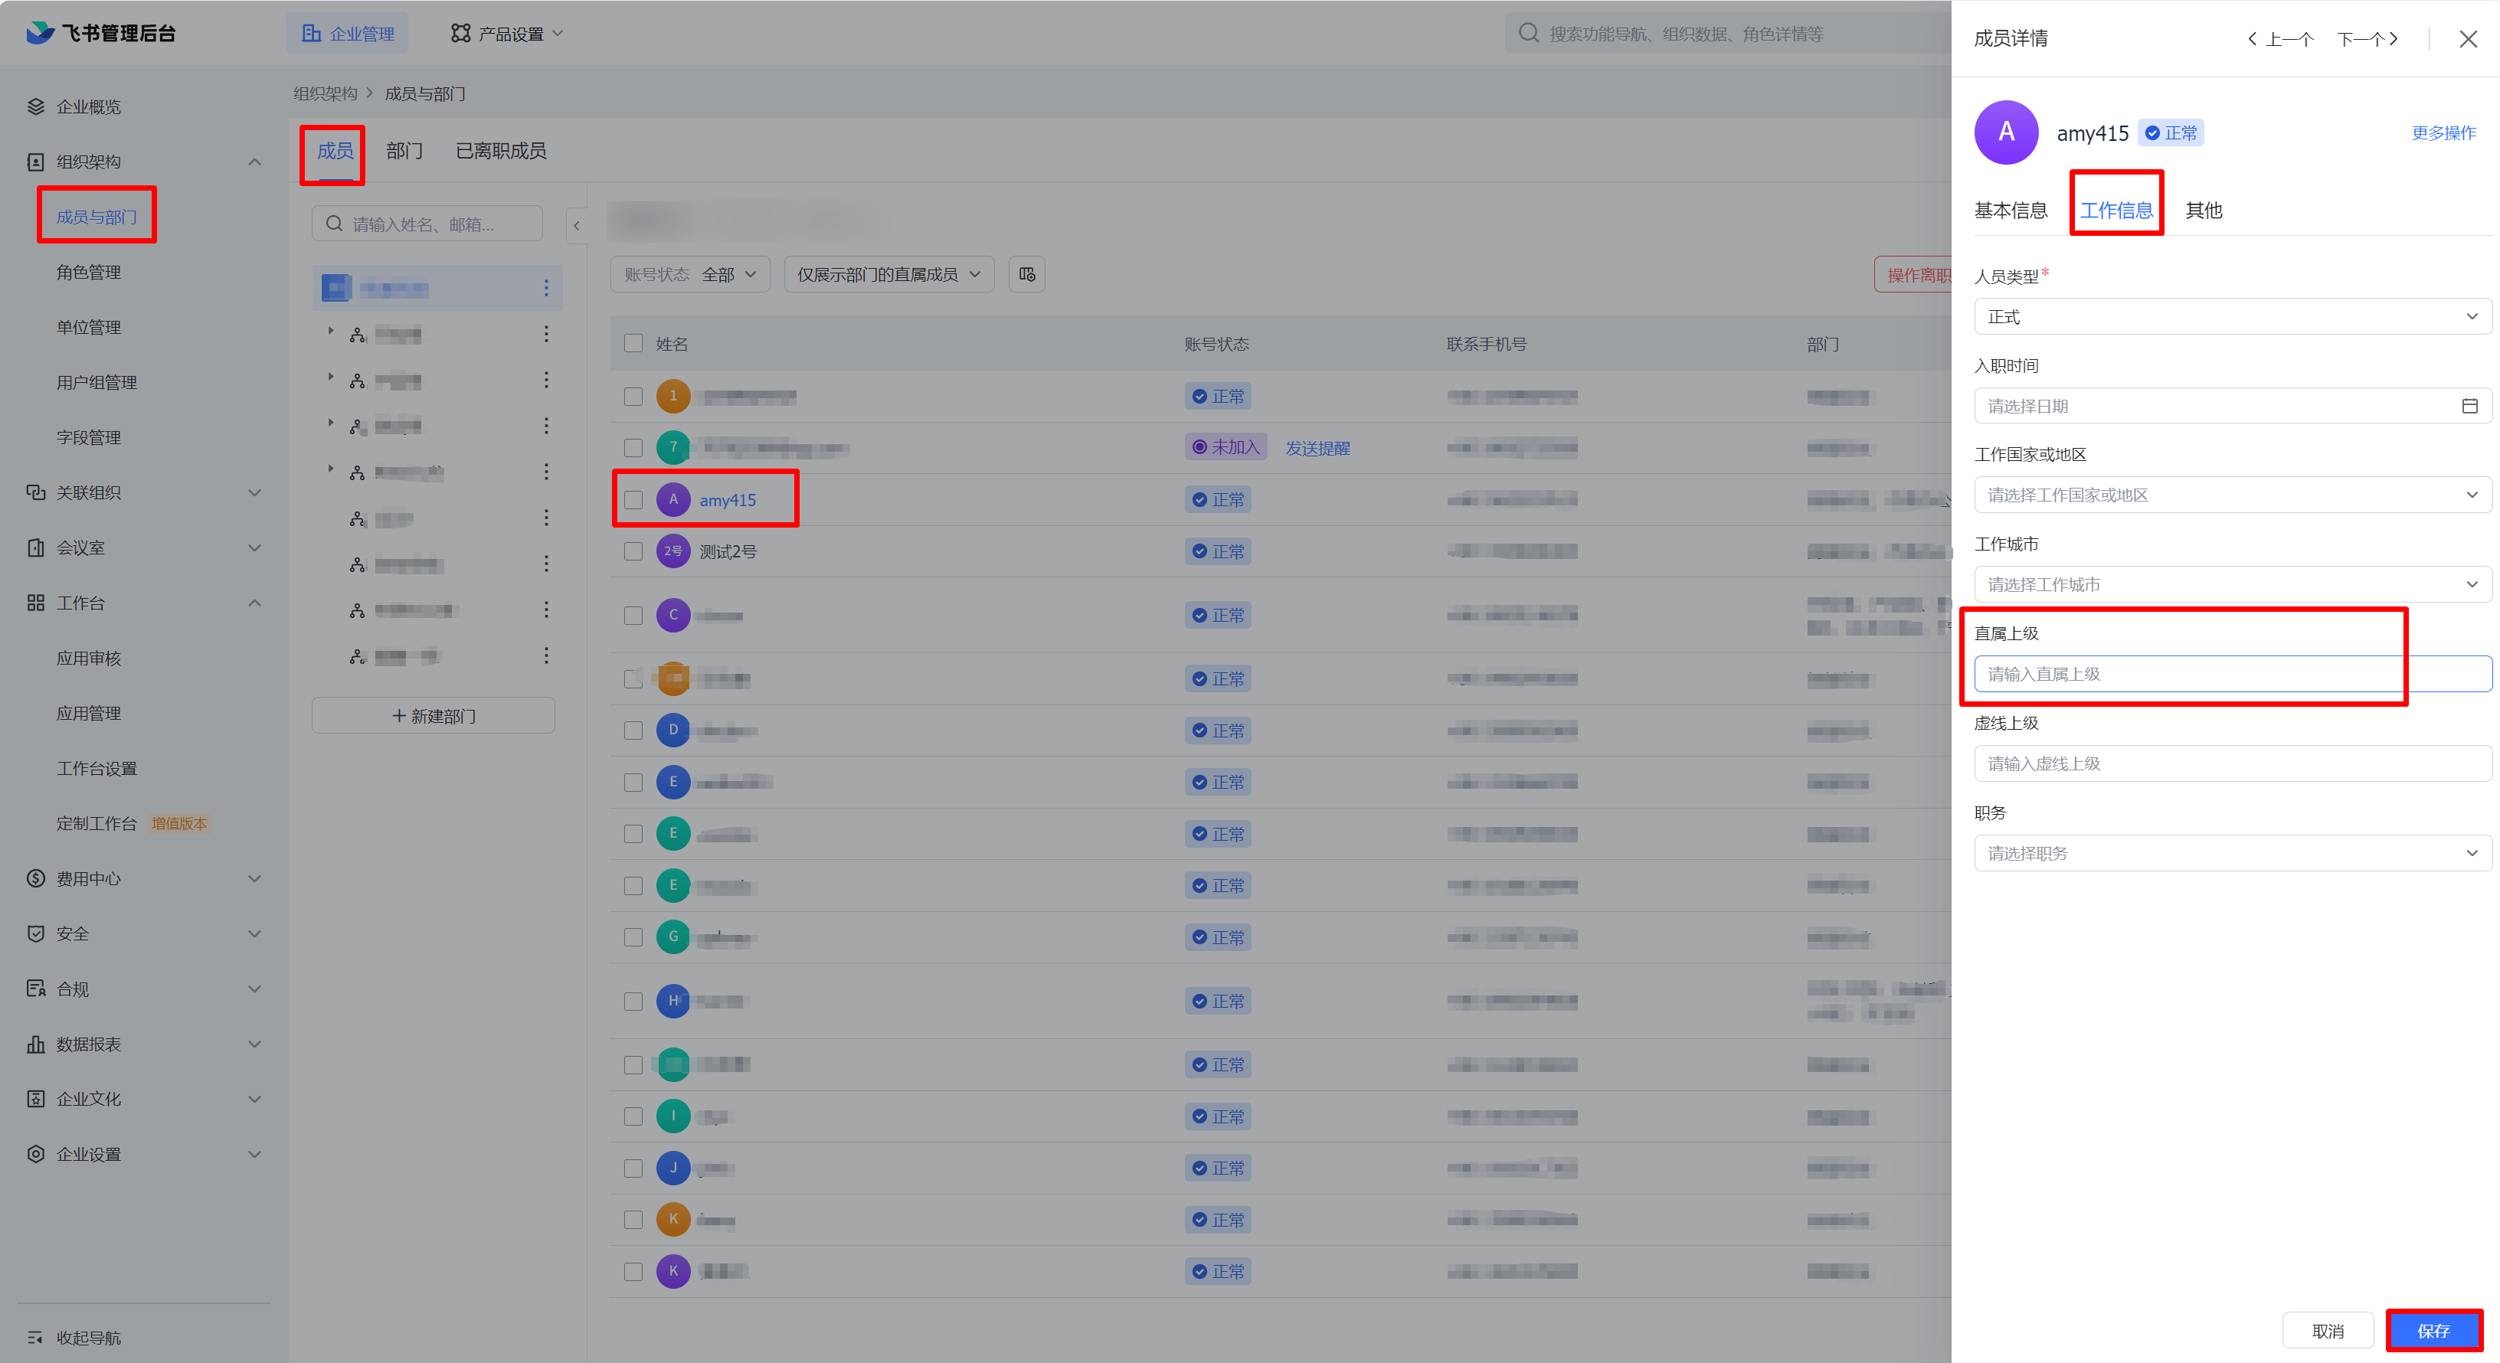Tick the checkbox beside 测试2号 row
2500x1363 pixels.
tap(633, 551)
